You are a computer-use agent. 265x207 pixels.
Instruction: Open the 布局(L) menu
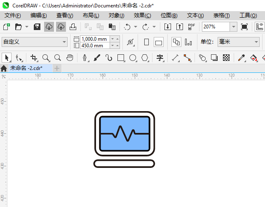(x=91, y=16)
